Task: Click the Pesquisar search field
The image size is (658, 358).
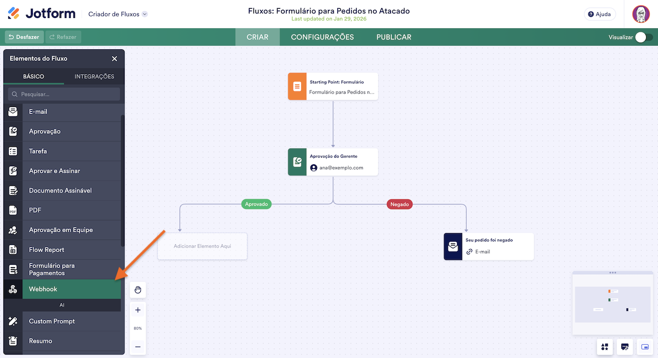Action: pyautogui.click(x=63, y=94)
